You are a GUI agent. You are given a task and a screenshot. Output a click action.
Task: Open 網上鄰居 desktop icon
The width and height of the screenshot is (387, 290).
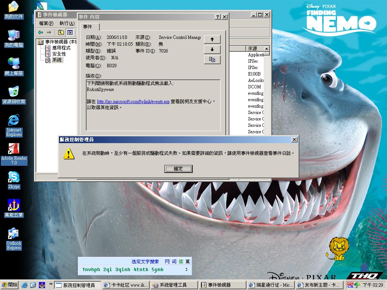[x=14, y=67]
